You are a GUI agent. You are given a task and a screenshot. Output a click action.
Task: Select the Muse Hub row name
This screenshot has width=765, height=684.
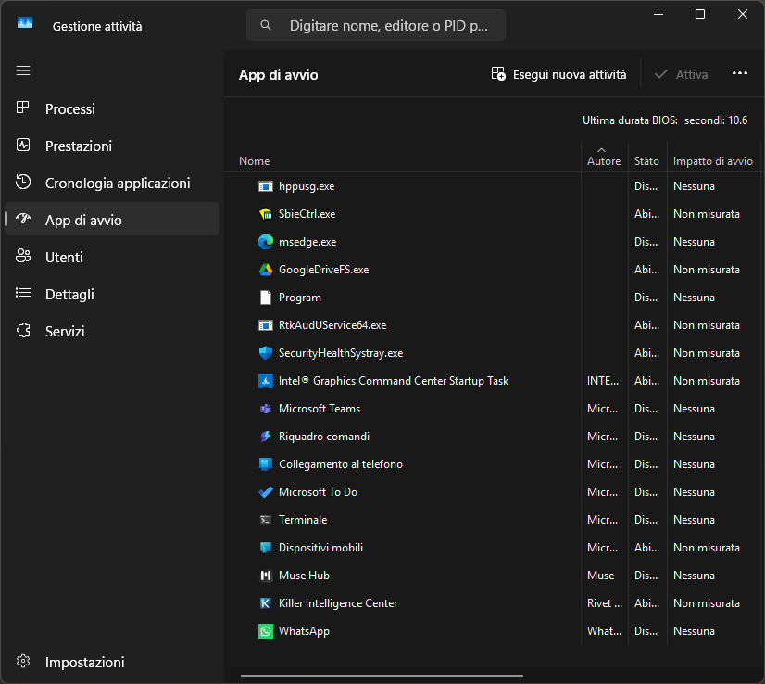[304, 576]
